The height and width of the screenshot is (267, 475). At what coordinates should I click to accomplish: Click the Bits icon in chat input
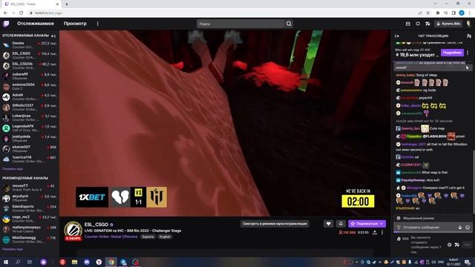pyautogui.click(x=460, y=228)
